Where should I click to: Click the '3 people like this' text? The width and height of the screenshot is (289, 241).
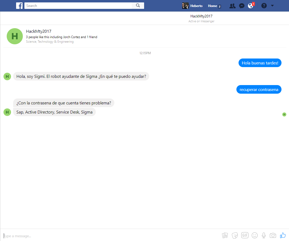(61, 37)
